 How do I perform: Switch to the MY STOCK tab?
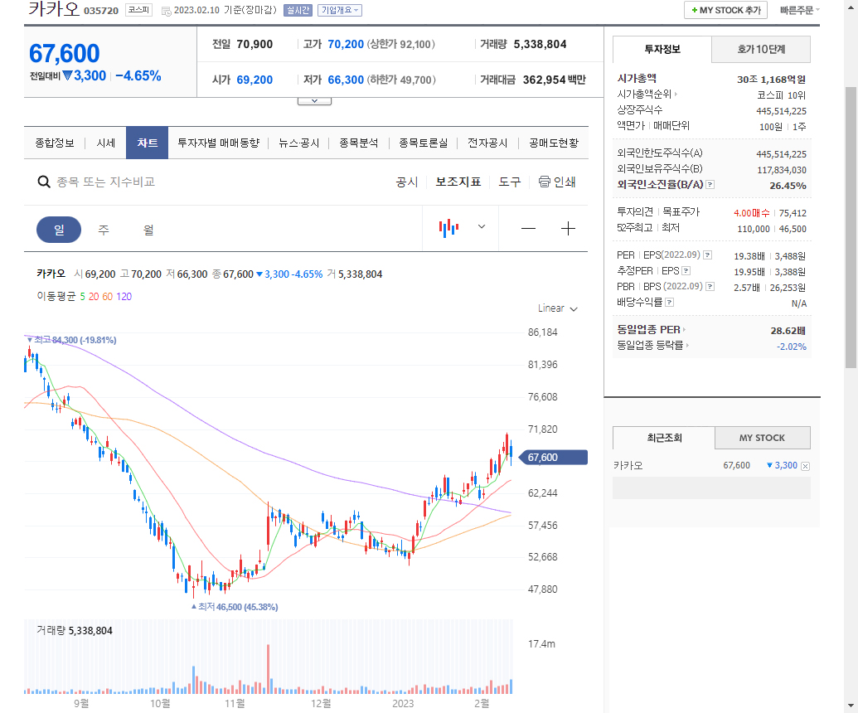[762, 438]
